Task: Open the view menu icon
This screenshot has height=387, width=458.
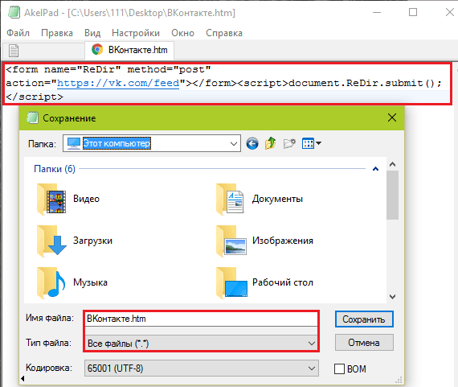Action: (x=312, y=144)
